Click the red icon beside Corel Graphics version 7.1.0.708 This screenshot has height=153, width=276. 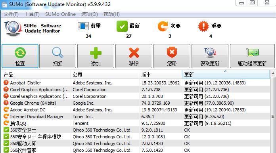tap(6, 89)
